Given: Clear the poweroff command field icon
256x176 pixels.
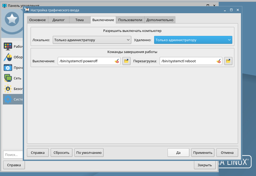Looking at the screenshot, I should (x=117, y=61).
